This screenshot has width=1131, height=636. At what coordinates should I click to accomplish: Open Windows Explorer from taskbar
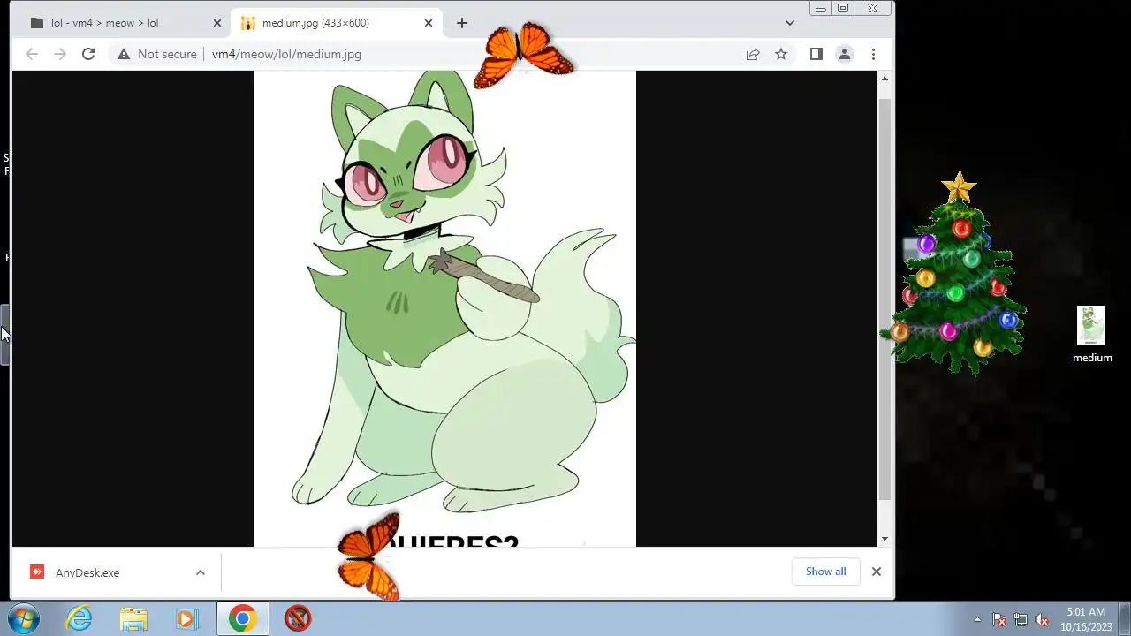click(x=133, y=618)
